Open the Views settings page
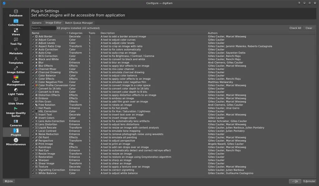 tap(15, 32)
